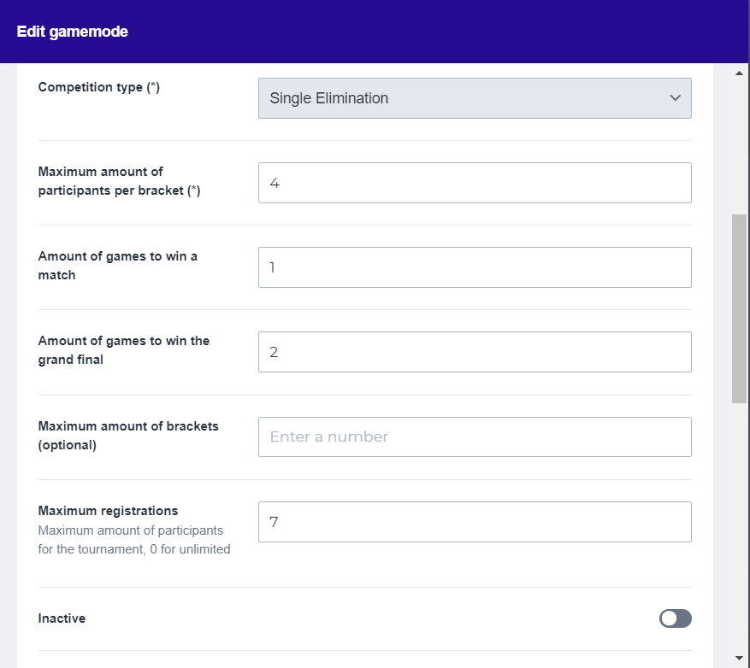Click the 'Maximum amount of participants per bracket' label
This screenshot has height=668, width=750.
click(x=119, y=181)
